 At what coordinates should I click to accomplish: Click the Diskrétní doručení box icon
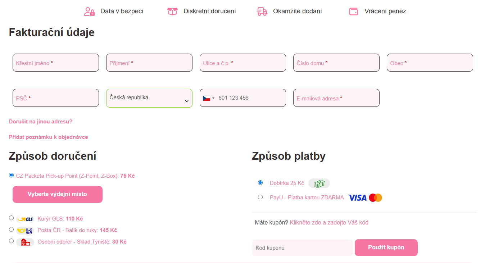(x=172, y=11)
